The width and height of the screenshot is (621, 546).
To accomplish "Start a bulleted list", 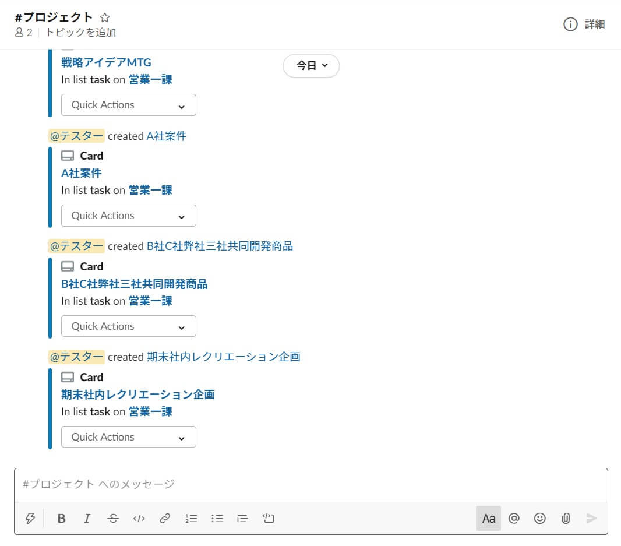I will tap(217, 518).
